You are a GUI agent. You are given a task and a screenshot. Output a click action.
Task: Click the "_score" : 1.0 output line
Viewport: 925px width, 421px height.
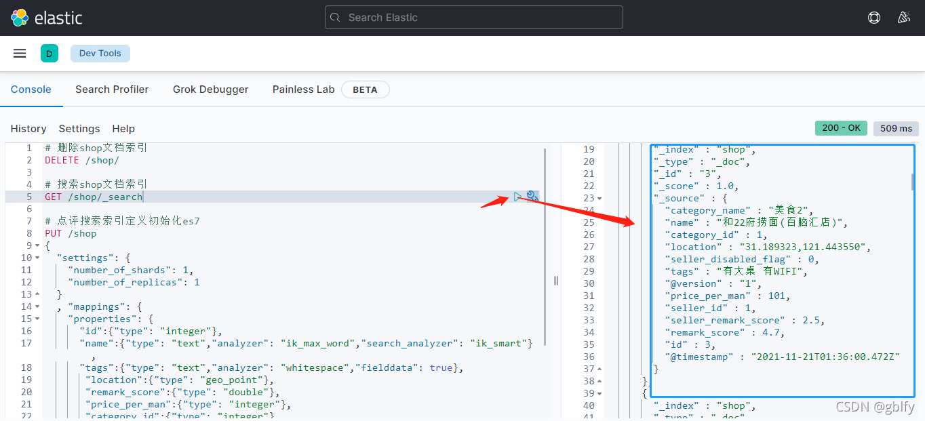point(696,186)
